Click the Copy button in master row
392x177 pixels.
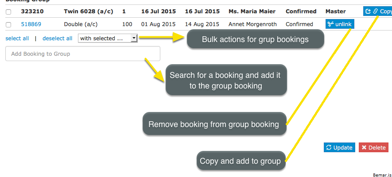coord(377,11)
